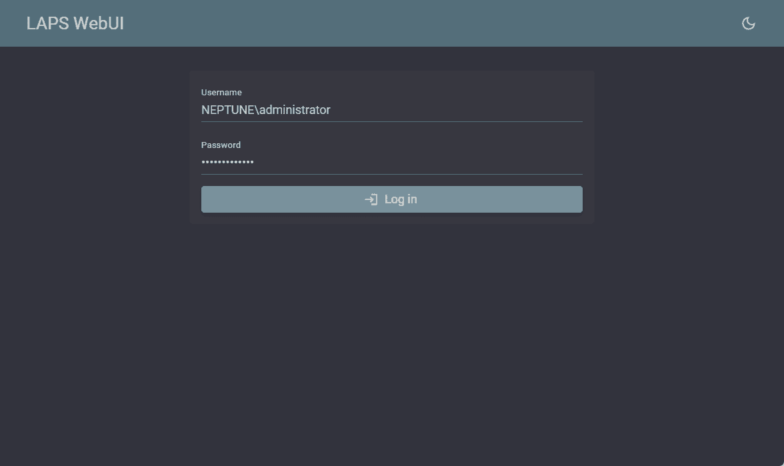The height and width of the screenshot is (466, 784).
Task: Click the underline beneath the Username field
Action: point(391,121)
